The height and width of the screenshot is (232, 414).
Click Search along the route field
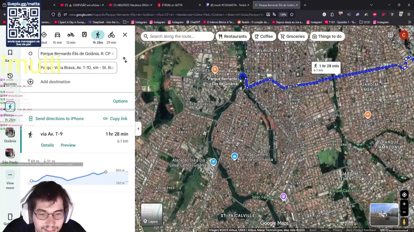pos(177,36)
